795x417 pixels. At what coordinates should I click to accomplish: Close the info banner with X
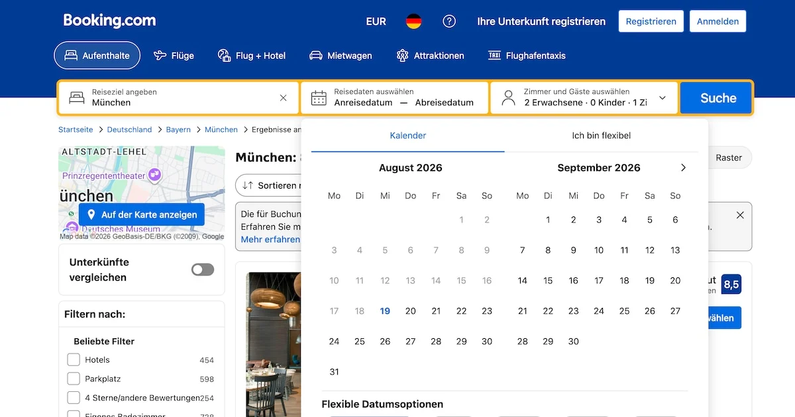point(740,215)
